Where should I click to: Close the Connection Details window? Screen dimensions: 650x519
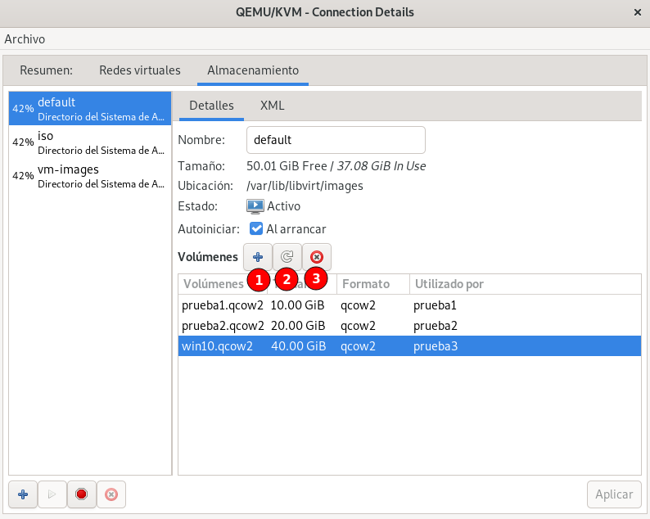638,12
